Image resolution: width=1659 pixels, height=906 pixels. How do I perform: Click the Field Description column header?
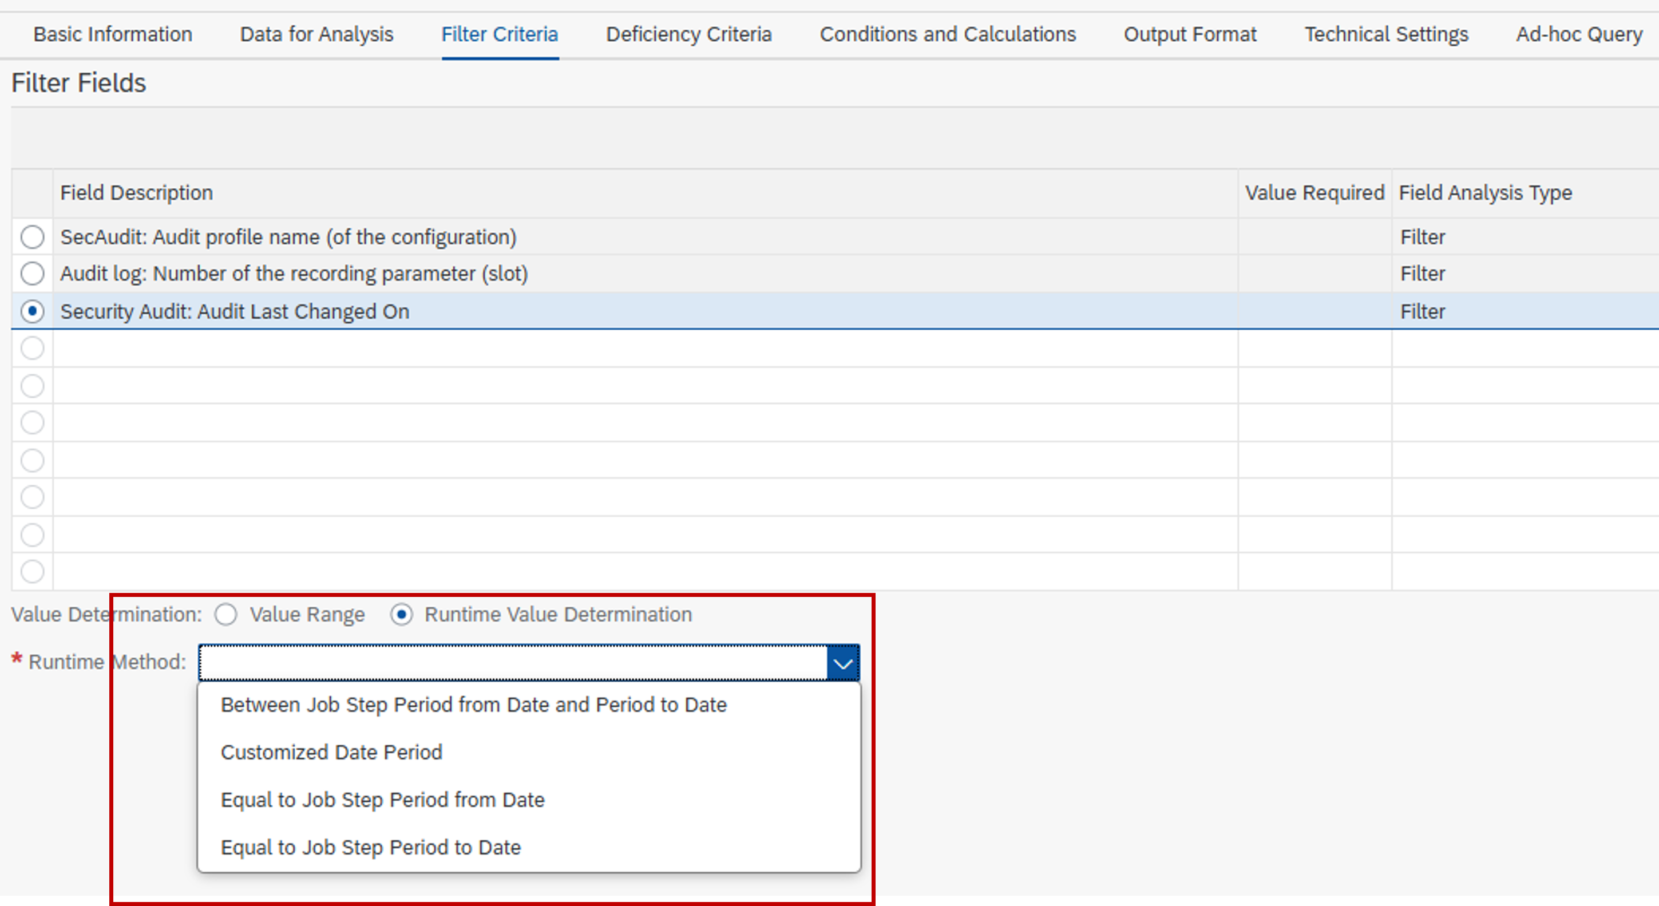pyautogui.click(x=137, y=192)
